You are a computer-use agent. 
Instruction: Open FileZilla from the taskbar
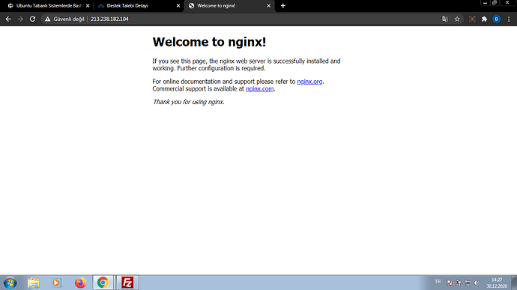pos(127,283)
